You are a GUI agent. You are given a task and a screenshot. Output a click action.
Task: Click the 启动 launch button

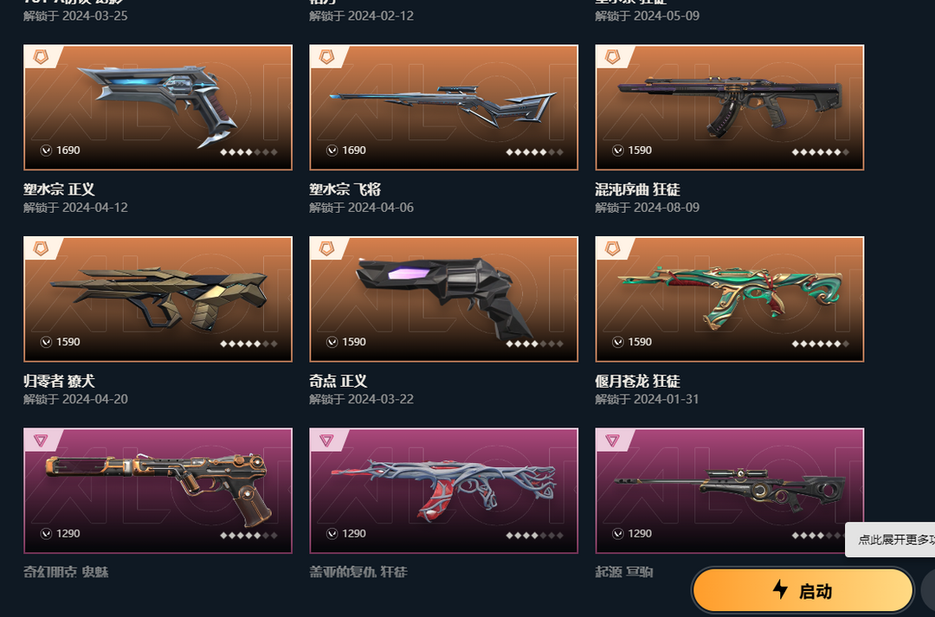click(x=803, y=590)
